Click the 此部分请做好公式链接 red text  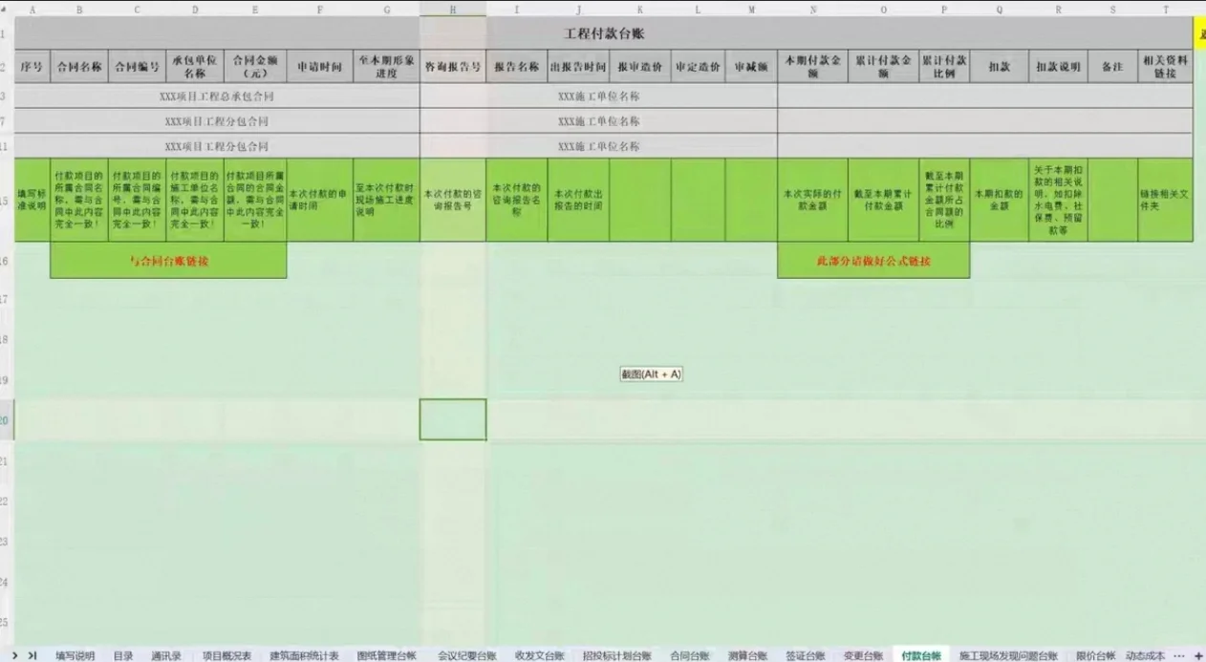873,260
